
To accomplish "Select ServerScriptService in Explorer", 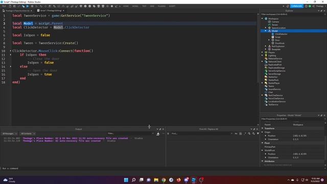I will (277, 71).
